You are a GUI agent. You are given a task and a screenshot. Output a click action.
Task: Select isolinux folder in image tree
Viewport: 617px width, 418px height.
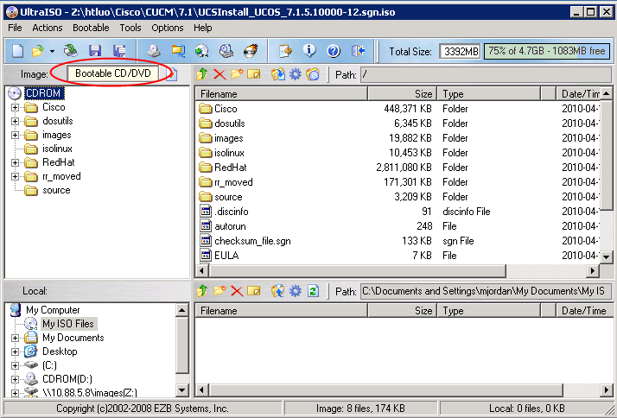57,149
